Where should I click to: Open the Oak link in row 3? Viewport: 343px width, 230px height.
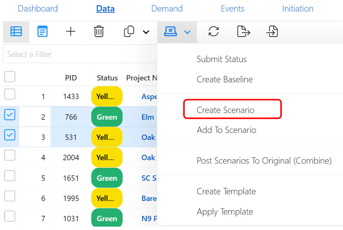coord(148,137)
